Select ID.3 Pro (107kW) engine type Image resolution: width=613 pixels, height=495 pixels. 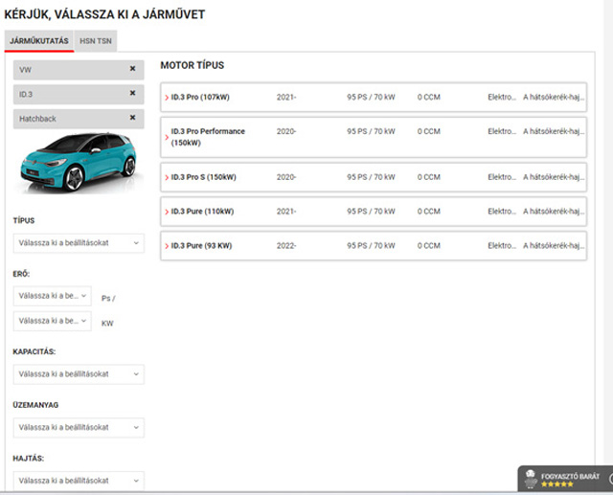(x=374, y=97)
